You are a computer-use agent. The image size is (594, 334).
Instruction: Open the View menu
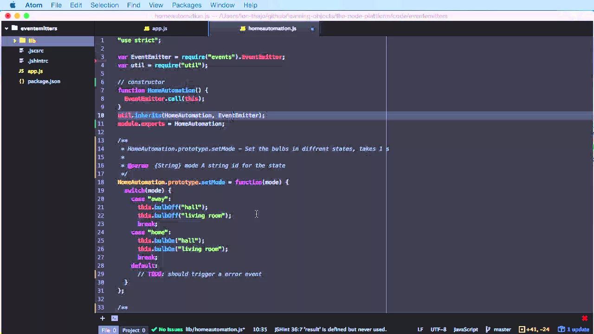point(156,5)
